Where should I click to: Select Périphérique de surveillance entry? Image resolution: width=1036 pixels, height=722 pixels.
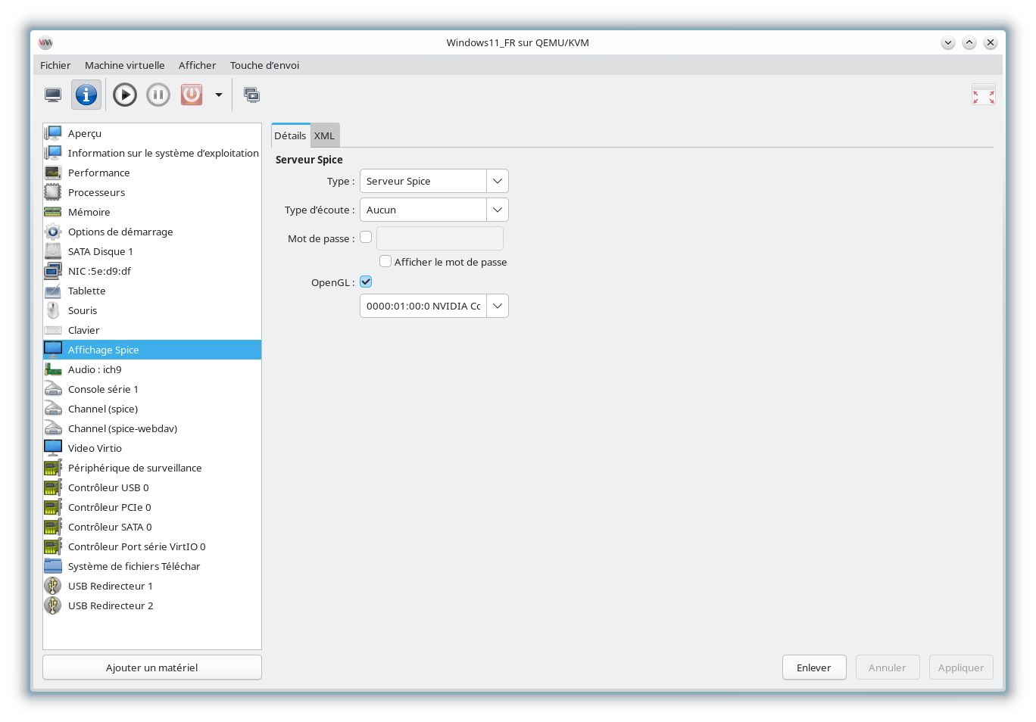152,468
